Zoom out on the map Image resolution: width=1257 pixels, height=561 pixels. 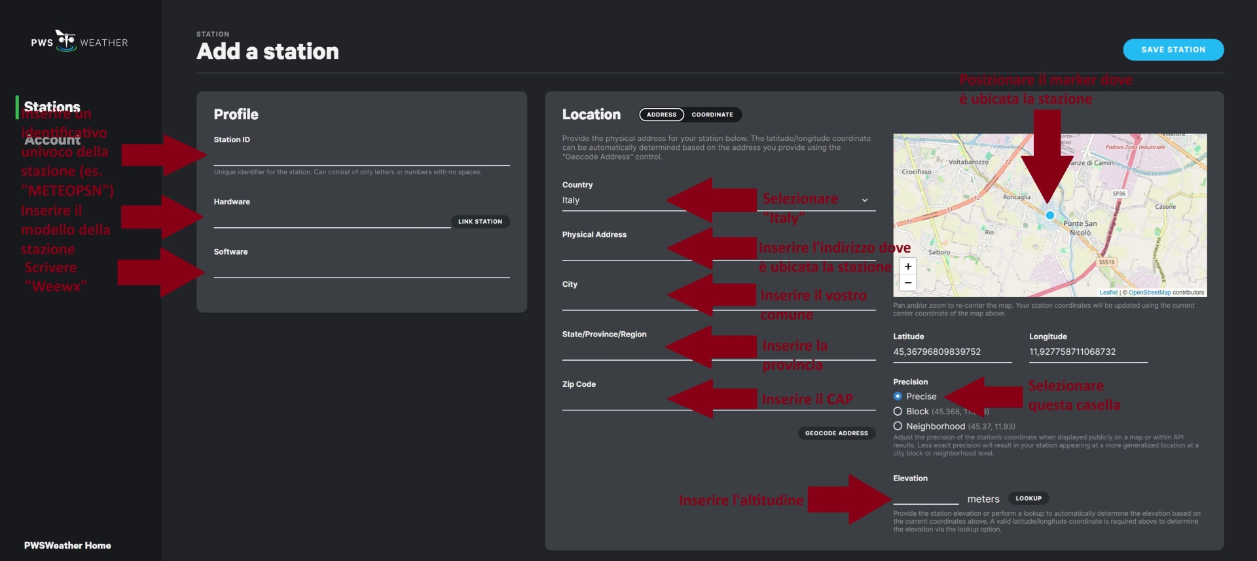[x=908, y=283]
